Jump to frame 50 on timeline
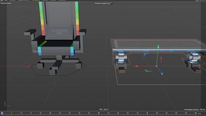This screenshot has height=116, width=206. pyautogui.click(x=99, y=113)
